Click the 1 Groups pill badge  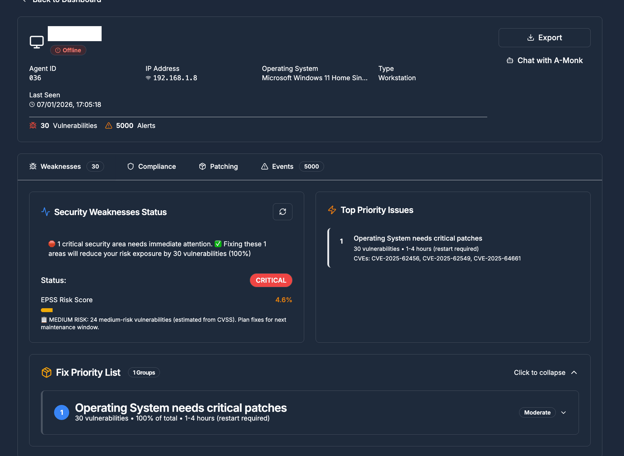pos(144,372)
